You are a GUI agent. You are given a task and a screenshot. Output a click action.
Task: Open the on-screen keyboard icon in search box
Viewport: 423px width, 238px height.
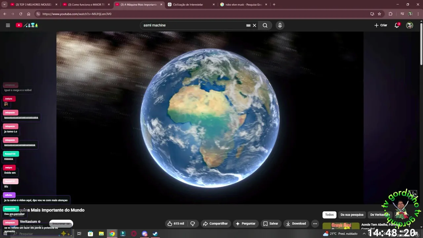click(x=248, y=25)
